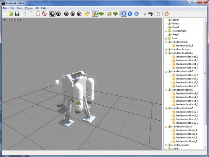Image resolution: width=209 pixels, height=157 pixels.
Task: Click the yellow tag icon in toolbar
Action: [87, 14]
